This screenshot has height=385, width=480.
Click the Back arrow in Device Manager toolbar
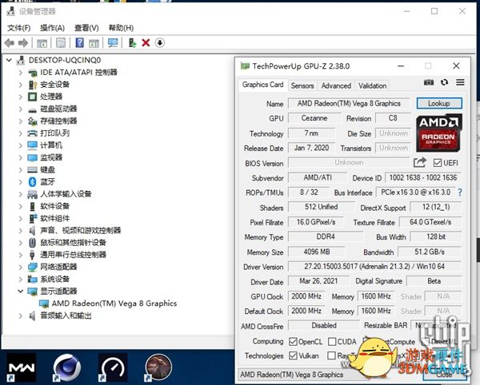pos(10,43)
